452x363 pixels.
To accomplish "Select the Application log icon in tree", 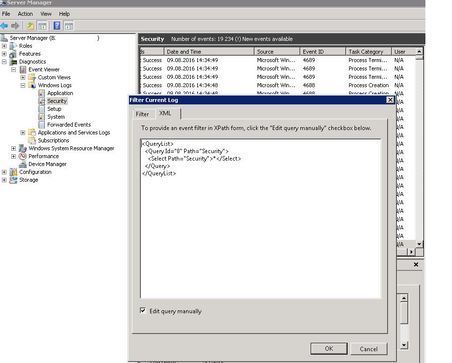I will coord(42,93).
